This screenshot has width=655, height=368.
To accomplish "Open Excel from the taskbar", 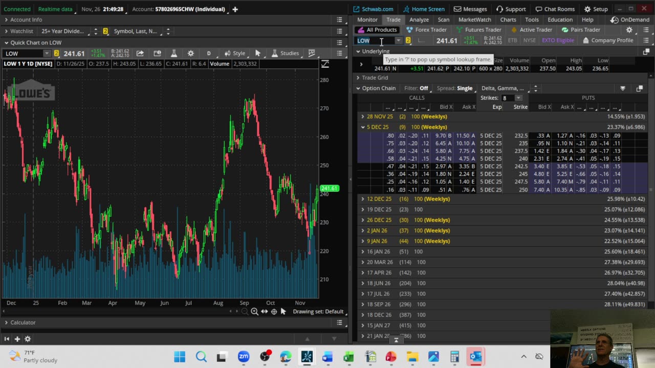I will pyautogui.click(x=348, y=357).
